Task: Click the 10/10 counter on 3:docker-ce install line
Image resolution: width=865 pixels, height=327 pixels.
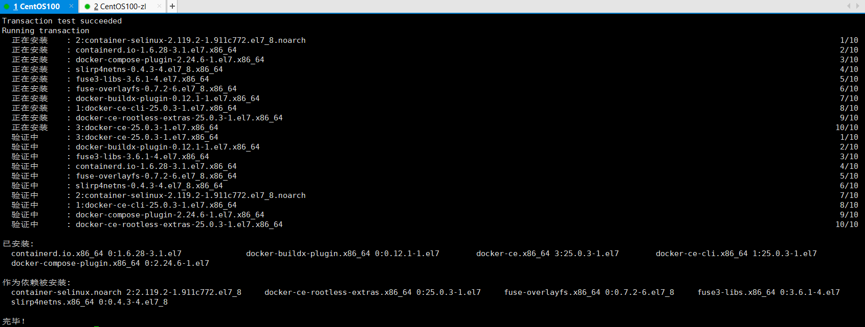Action: tap(847, 128)
